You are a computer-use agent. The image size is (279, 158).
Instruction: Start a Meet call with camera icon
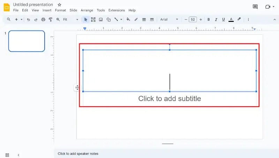coord(268,7)
